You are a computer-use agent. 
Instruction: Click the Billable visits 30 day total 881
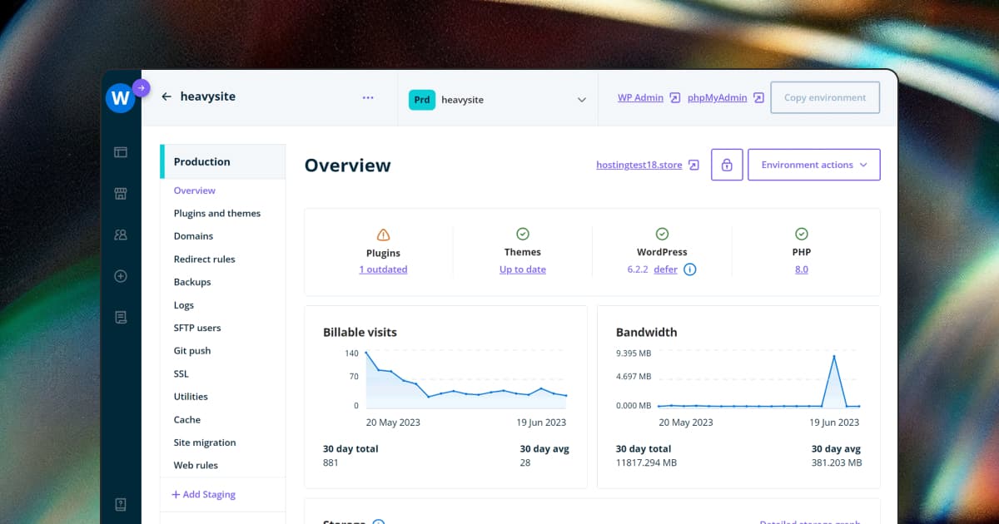pos(331,462)
